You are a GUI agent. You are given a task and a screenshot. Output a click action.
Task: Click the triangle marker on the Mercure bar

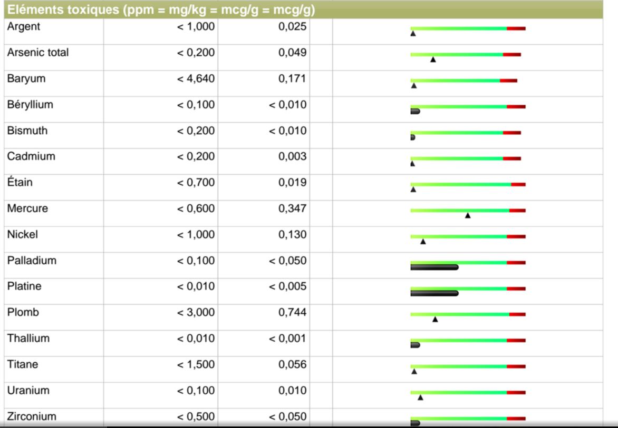tap(468, 215)
